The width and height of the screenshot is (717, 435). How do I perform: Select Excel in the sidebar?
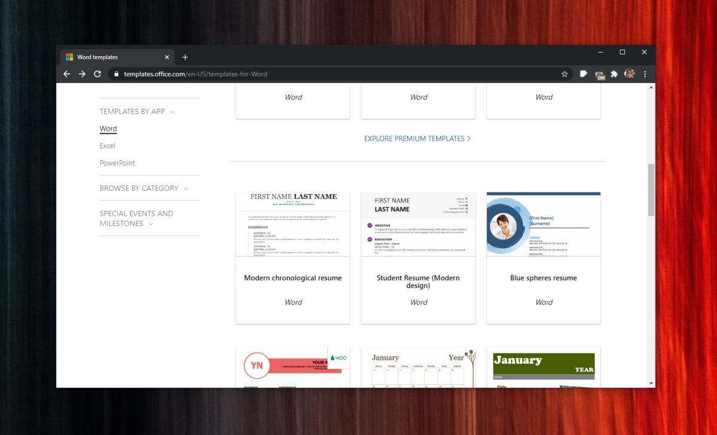pyautogui.click(x=108, y=145)
